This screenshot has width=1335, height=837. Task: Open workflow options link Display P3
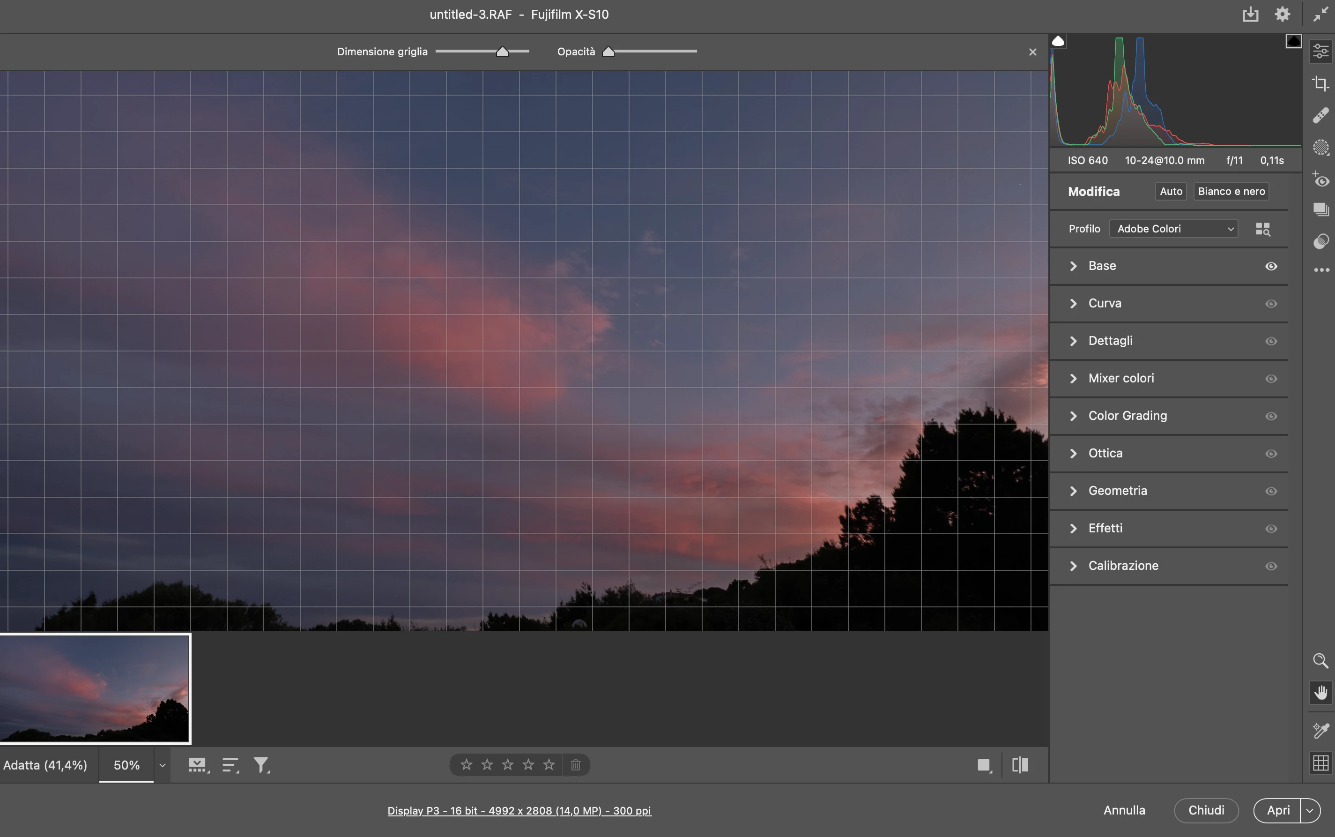(x=519, y=810)
